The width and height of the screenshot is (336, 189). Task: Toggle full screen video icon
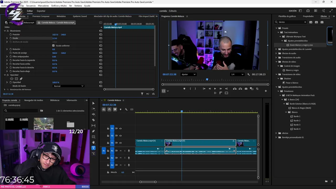[331, 11]
